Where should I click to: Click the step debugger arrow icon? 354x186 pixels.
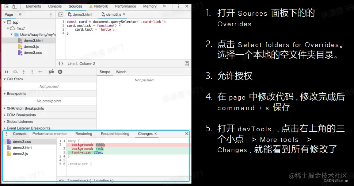40,72
